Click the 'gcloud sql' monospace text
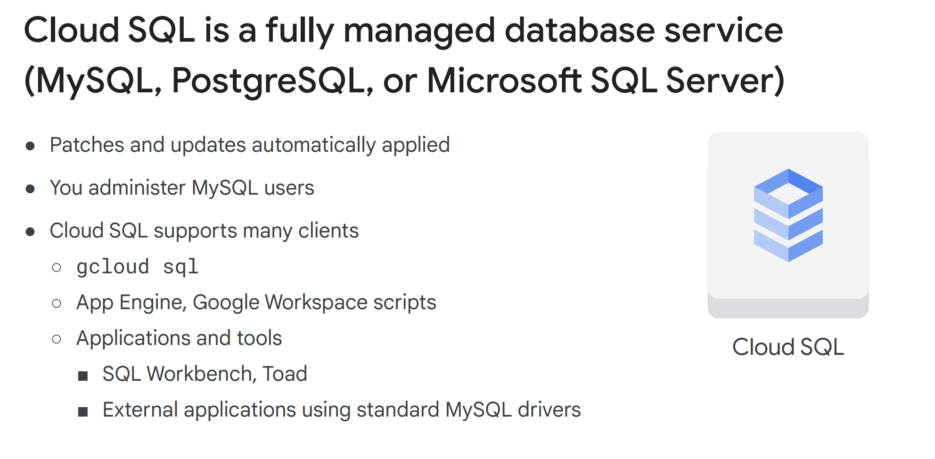The height and width of the screenshot is (459, 935). pyautogui.click(x=137, y=267)
